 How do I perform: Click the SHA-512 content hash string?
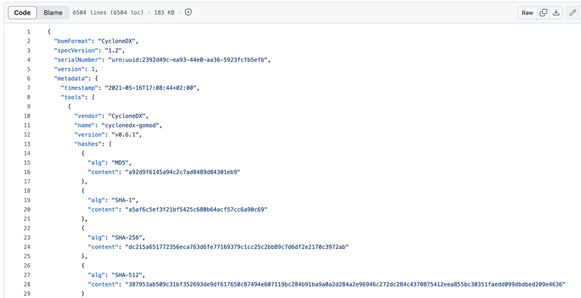(345, 284)
